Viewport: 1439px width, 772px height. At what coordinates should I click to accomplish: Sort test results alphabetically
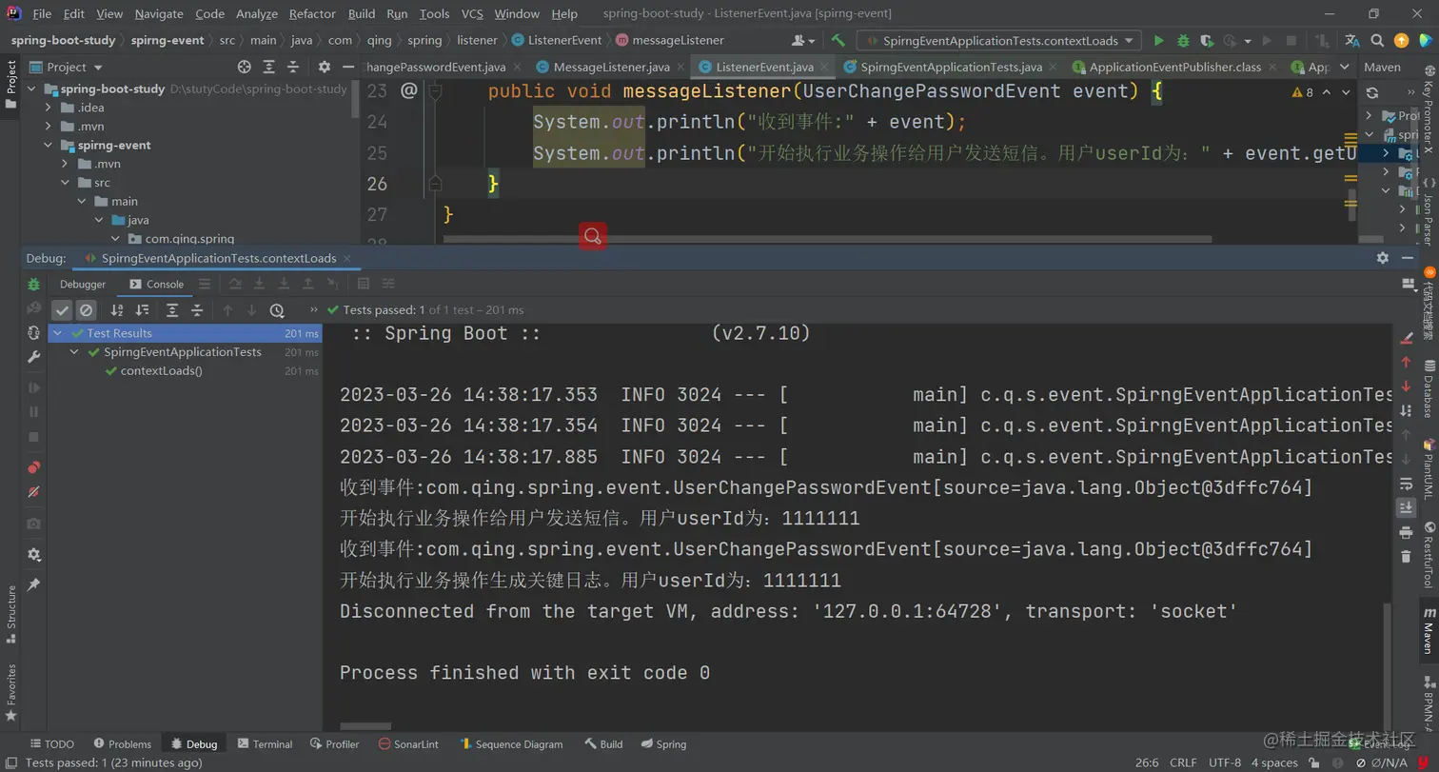117,310
